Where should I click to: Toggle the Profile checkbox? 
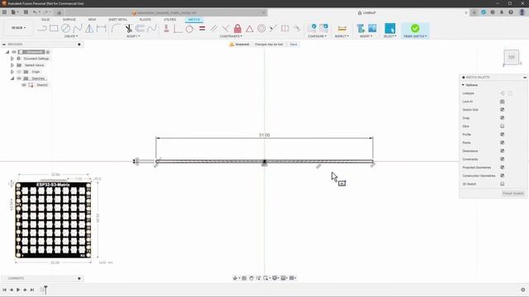[x=502, y=134]
